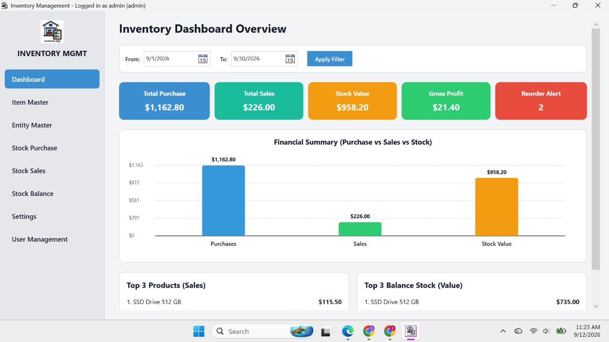The image size is (609, 342).
Task: Click the Purchases axis label in chart
Action: [223, 244]
